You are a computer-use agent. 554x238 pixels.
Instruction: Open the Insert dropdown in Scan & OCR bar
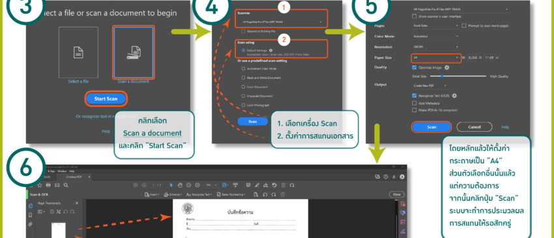(152, 195)
